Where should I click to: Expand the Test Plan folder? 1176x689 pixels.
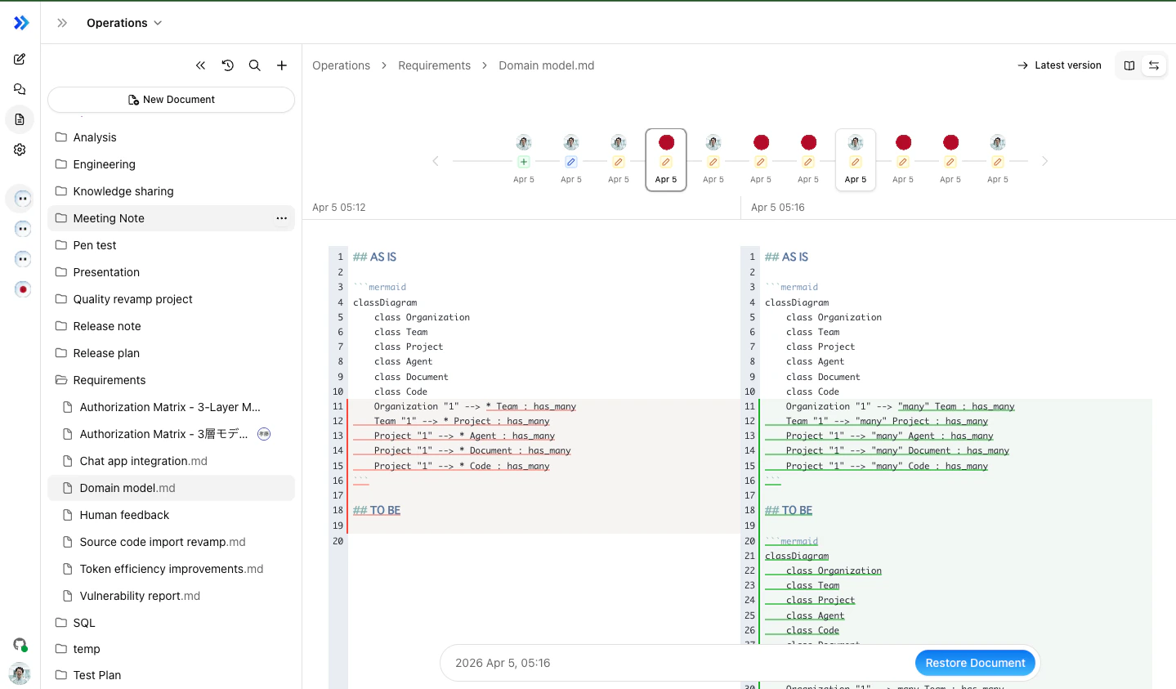click(x=171, y=675)
